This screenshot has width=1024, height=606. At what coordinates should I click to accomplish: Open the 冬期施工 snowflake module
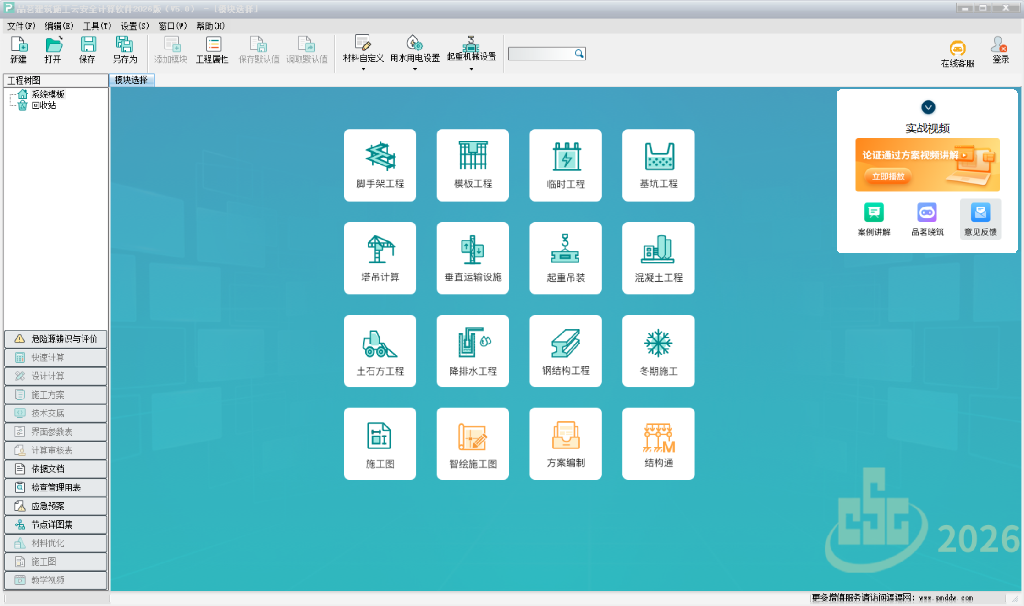coord(658,351)
